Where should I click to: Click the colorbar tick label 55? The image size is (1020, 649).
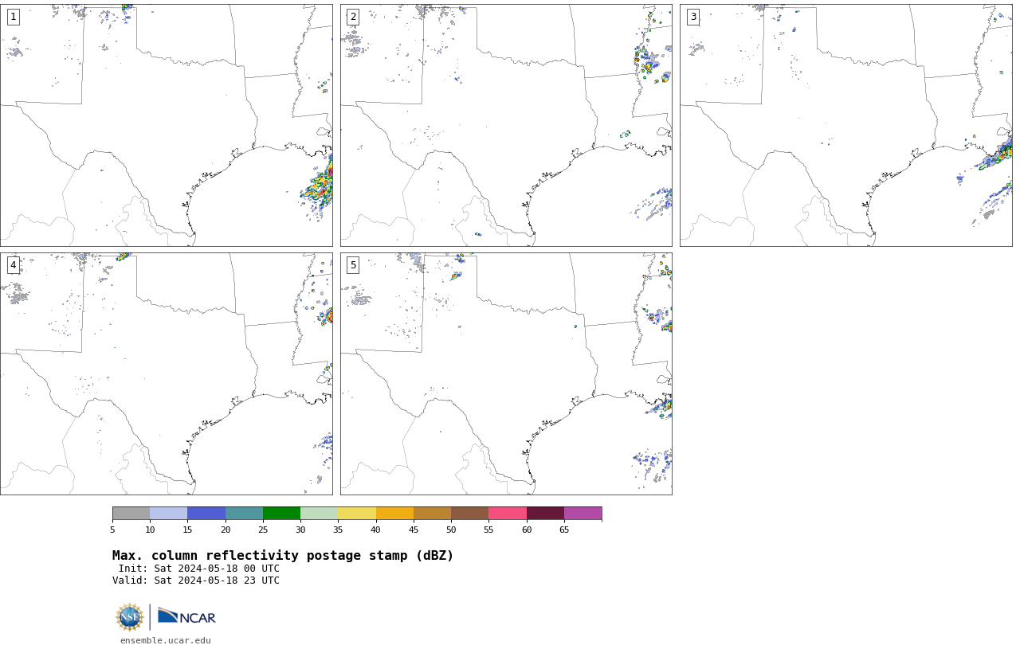pyautogui.click(x=488, y=530)
